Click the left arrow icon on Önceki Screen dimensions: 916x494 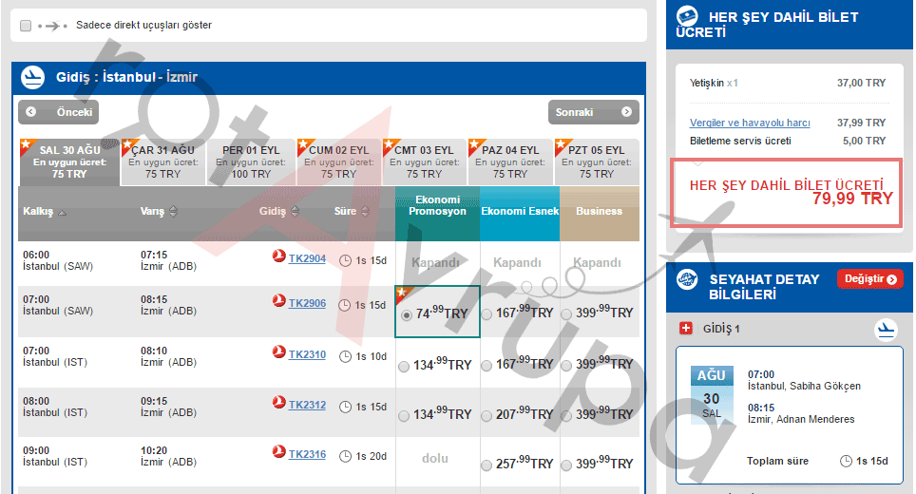(31, 112)
